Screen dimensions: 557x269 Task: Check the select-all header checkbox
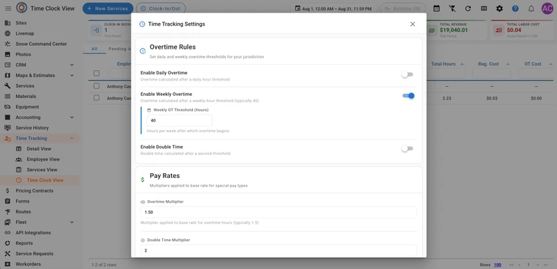[96, 74]
